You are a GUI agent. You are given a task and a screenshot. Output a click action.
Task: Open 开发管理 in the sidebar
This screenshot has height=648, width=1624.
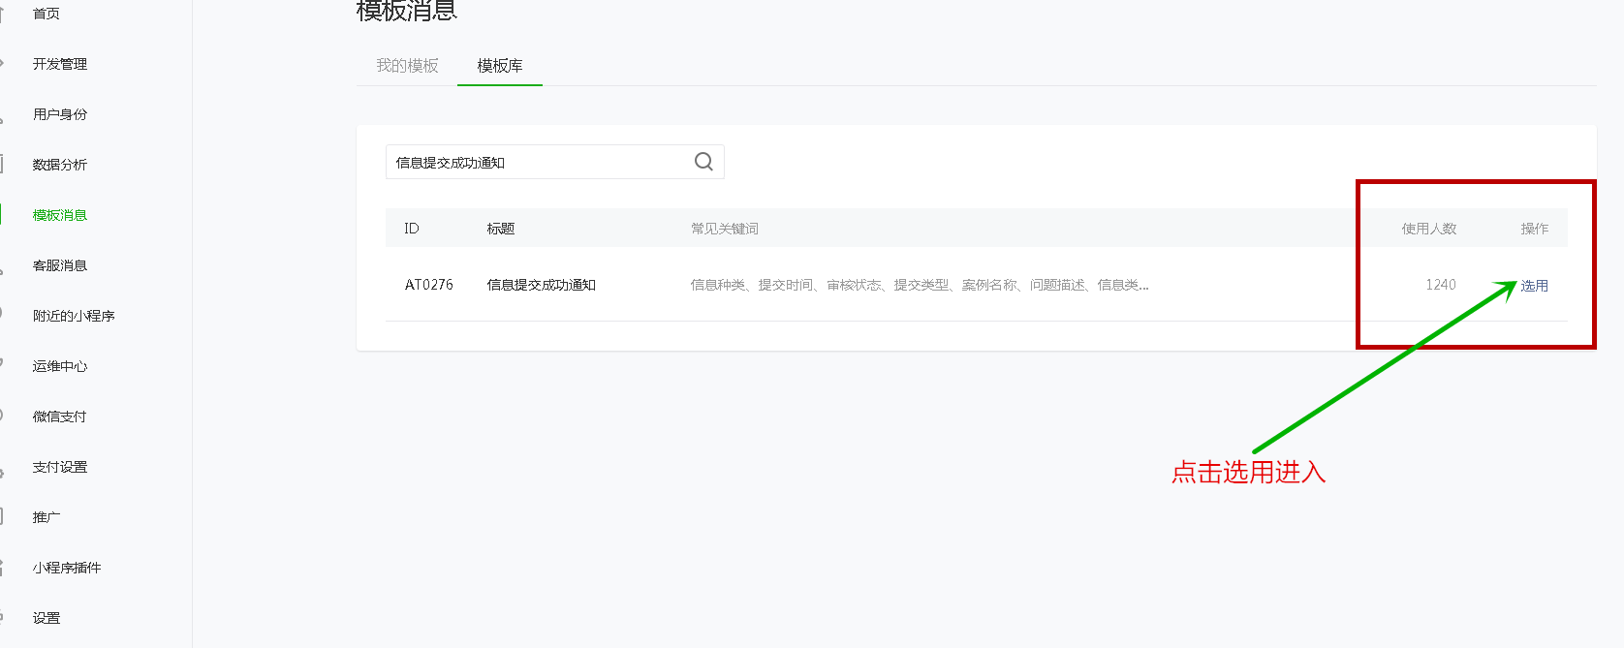click(x=59, y=64)
